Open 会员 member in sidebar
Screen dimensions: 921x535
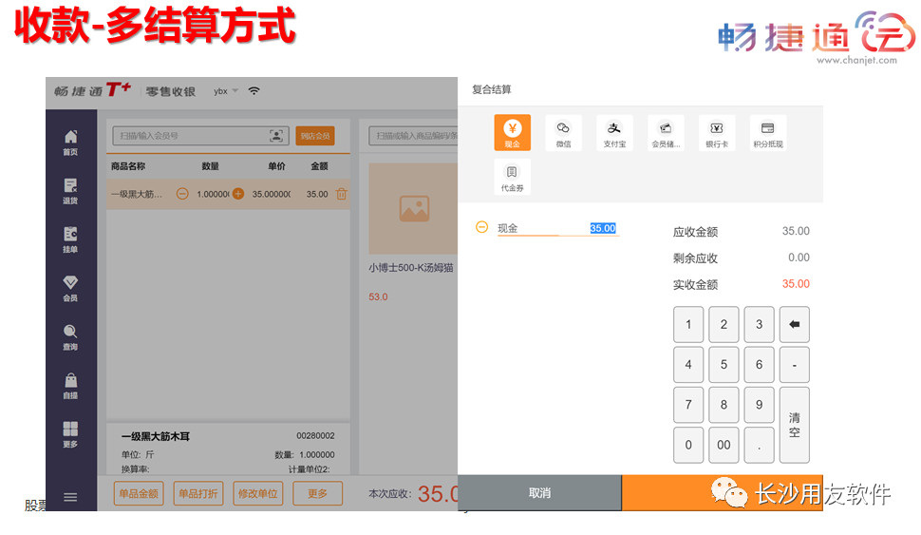click(x=70, y=288)
